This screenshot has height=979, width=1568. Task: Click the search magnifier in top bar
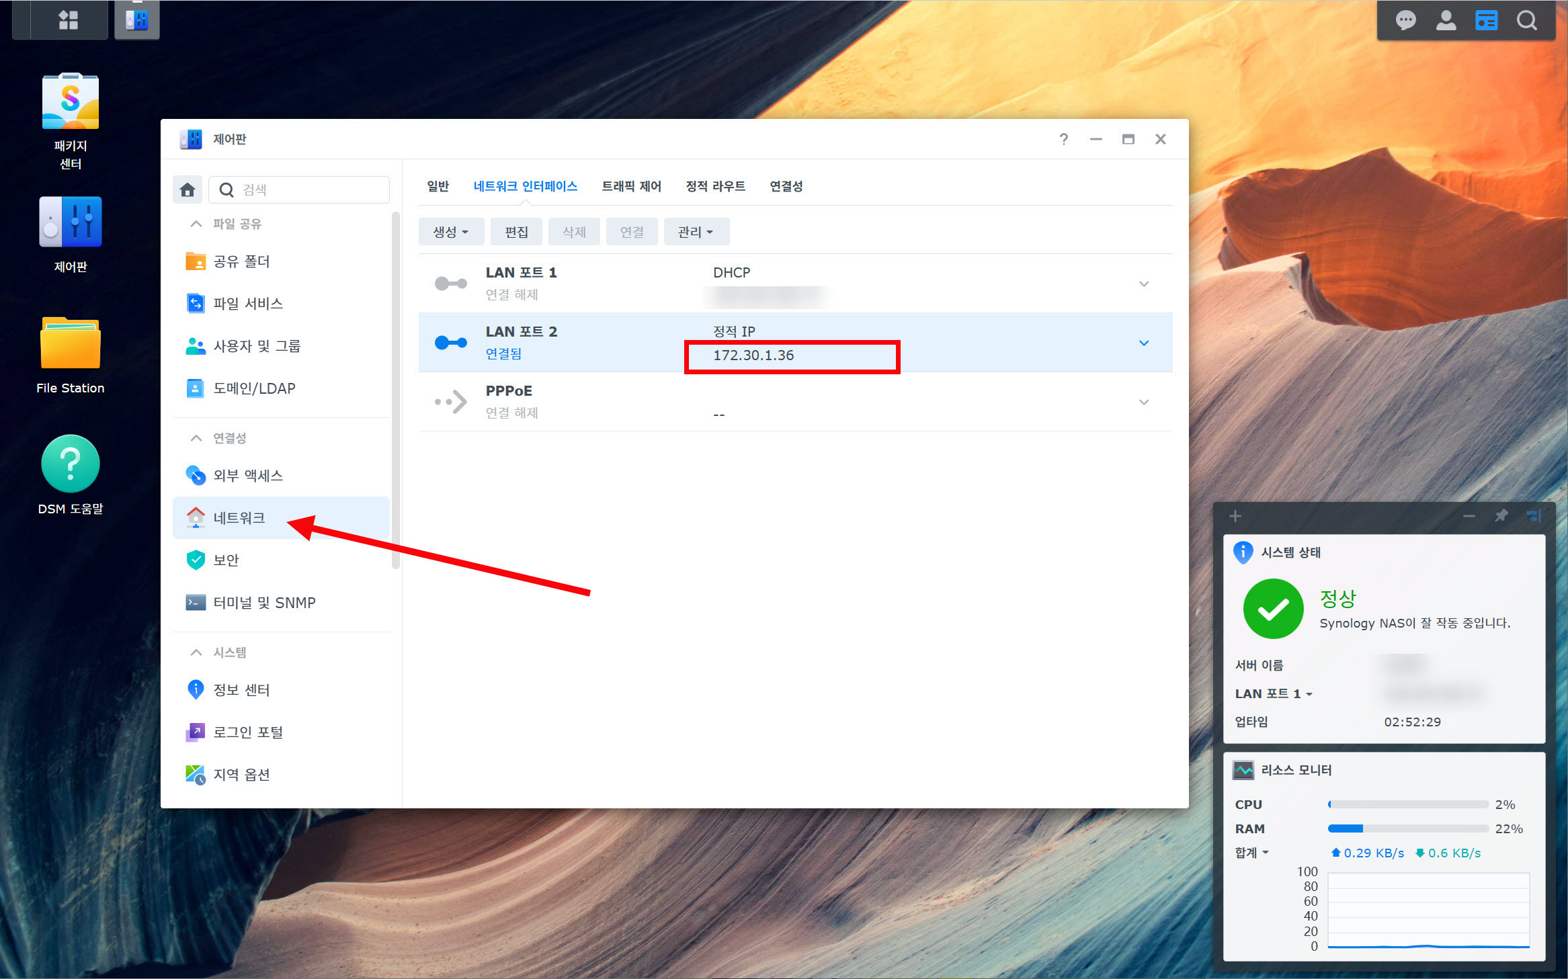click(1526, 21)
